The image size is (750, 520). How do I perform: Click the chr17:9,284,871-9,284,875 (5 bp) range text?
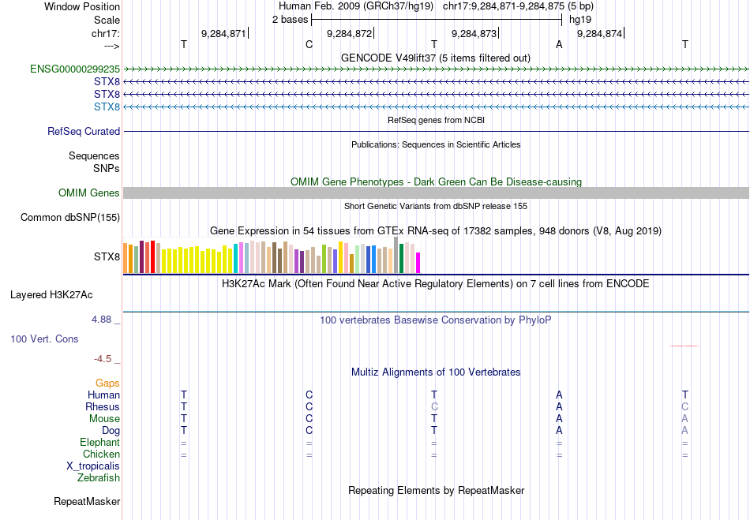pos(518,6)
